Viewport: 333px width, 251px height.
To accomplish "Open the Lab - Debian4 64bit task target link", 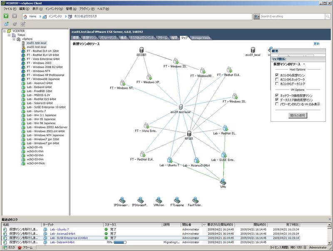I will (x=62, y=242).
